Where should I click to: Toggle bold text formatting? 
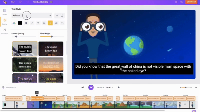tap(26, 23)
